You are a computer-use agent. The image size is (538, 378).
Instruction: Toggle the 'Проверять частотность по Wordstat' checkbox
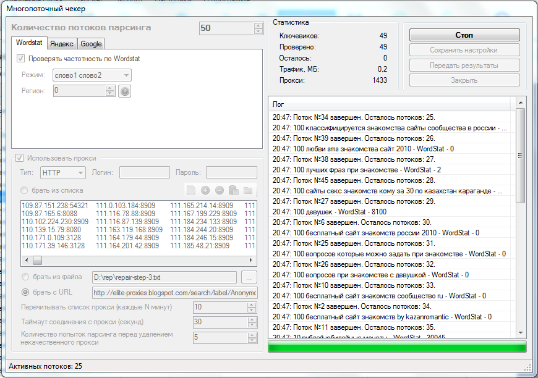pyautogui.click(x=22, y=59)
